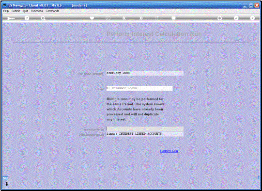Screen dimensions: 262x191
Task: Click the toolbar icon left of the checkmark
Action: pyautogui.click(x=219, y=18)
